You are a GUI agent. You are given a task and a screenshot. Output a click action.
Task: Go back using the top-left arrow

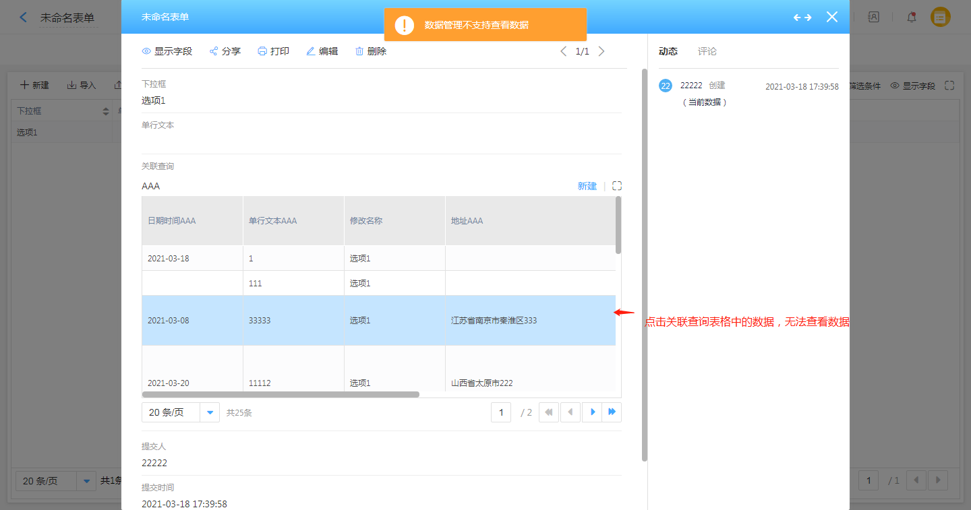tap(24, 18)
